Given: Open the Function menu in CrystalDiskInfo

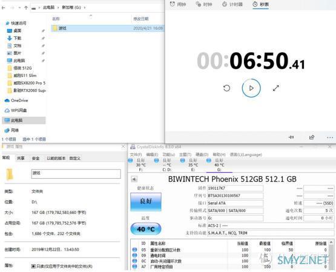Looking at the screenshot, I should pyautogui.click(x=169, y=154).
